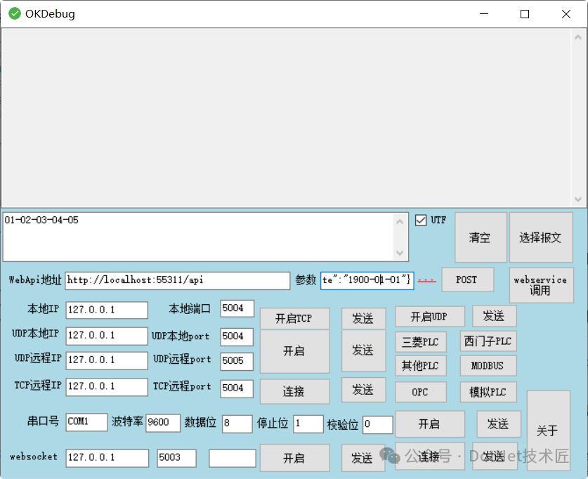The width and height of the screenshot is (588, 479).
Task: Open the 三菱PLC tool
Action: tap(421, 342)
